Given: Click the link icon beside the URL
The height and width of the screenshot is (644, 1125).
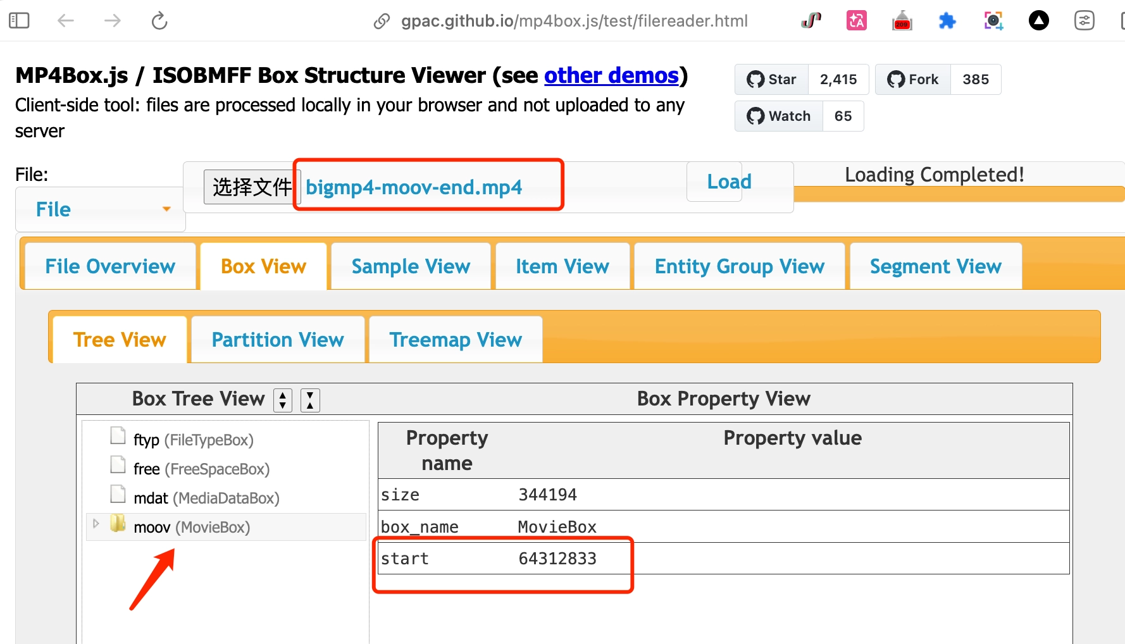Looking at the screenshot, I should (382, 22).
